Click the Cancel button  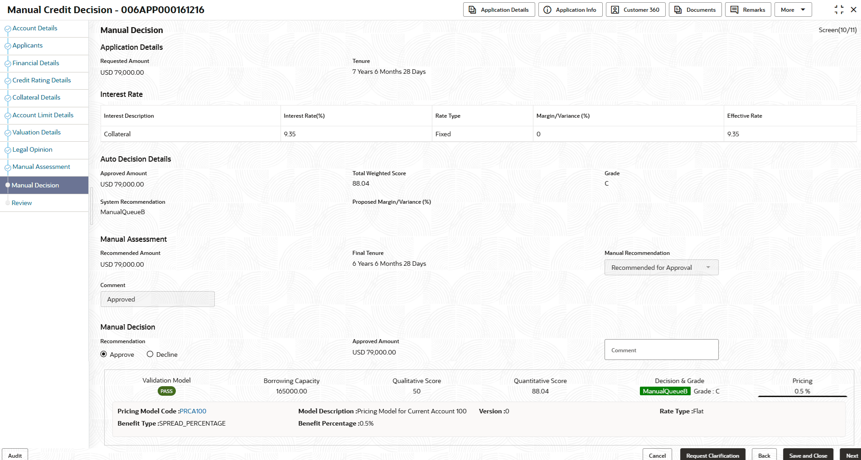click(657, 455)
